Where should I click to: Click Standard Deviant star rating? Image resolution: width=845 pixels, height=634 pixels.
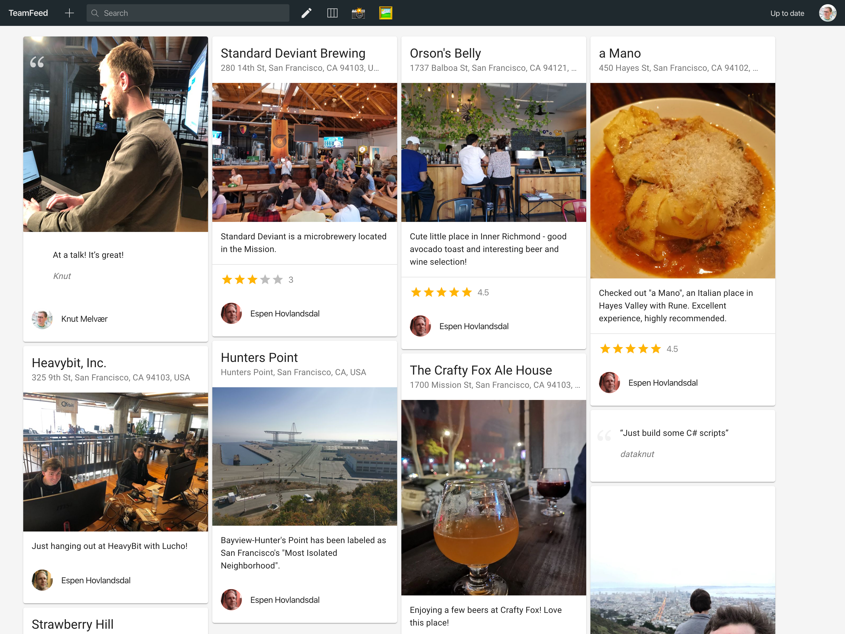pos(252,280)
